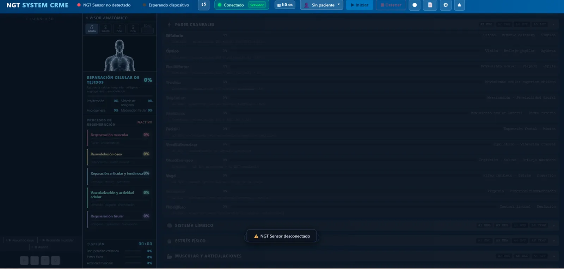Click the white circle record icon
This screenshot has height=269, width=564.
click(415, 5)
